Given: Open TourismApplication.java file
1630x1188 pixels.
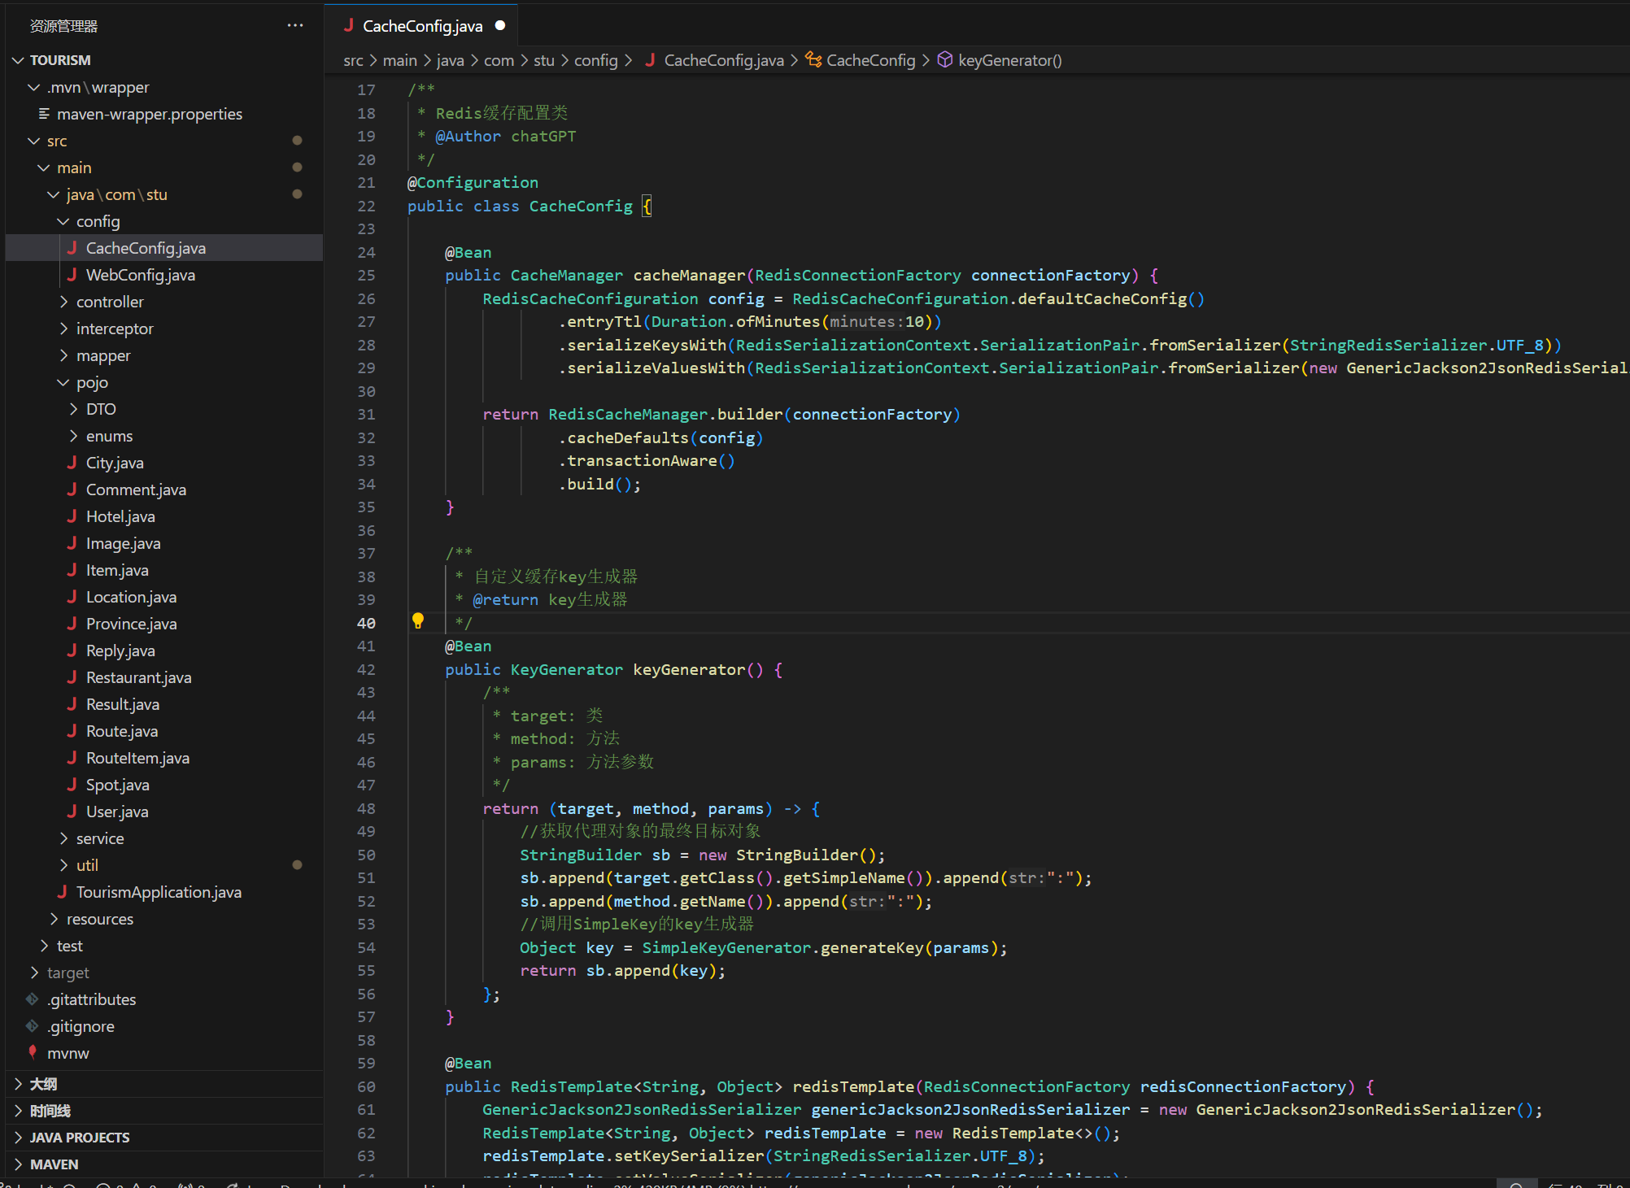Looking at the screenshot, I should (x=159, y=892).
